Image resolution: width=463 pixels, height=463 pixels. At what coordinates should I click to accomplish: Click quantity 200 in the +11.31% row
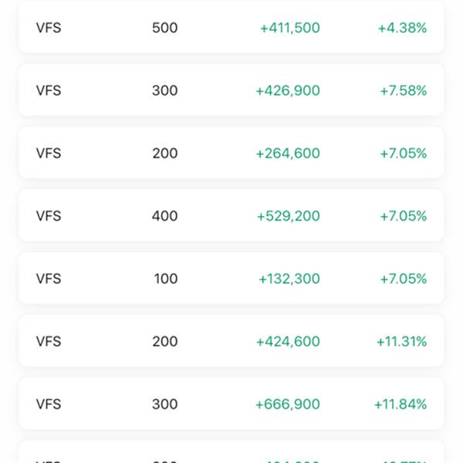pos(165,341)
